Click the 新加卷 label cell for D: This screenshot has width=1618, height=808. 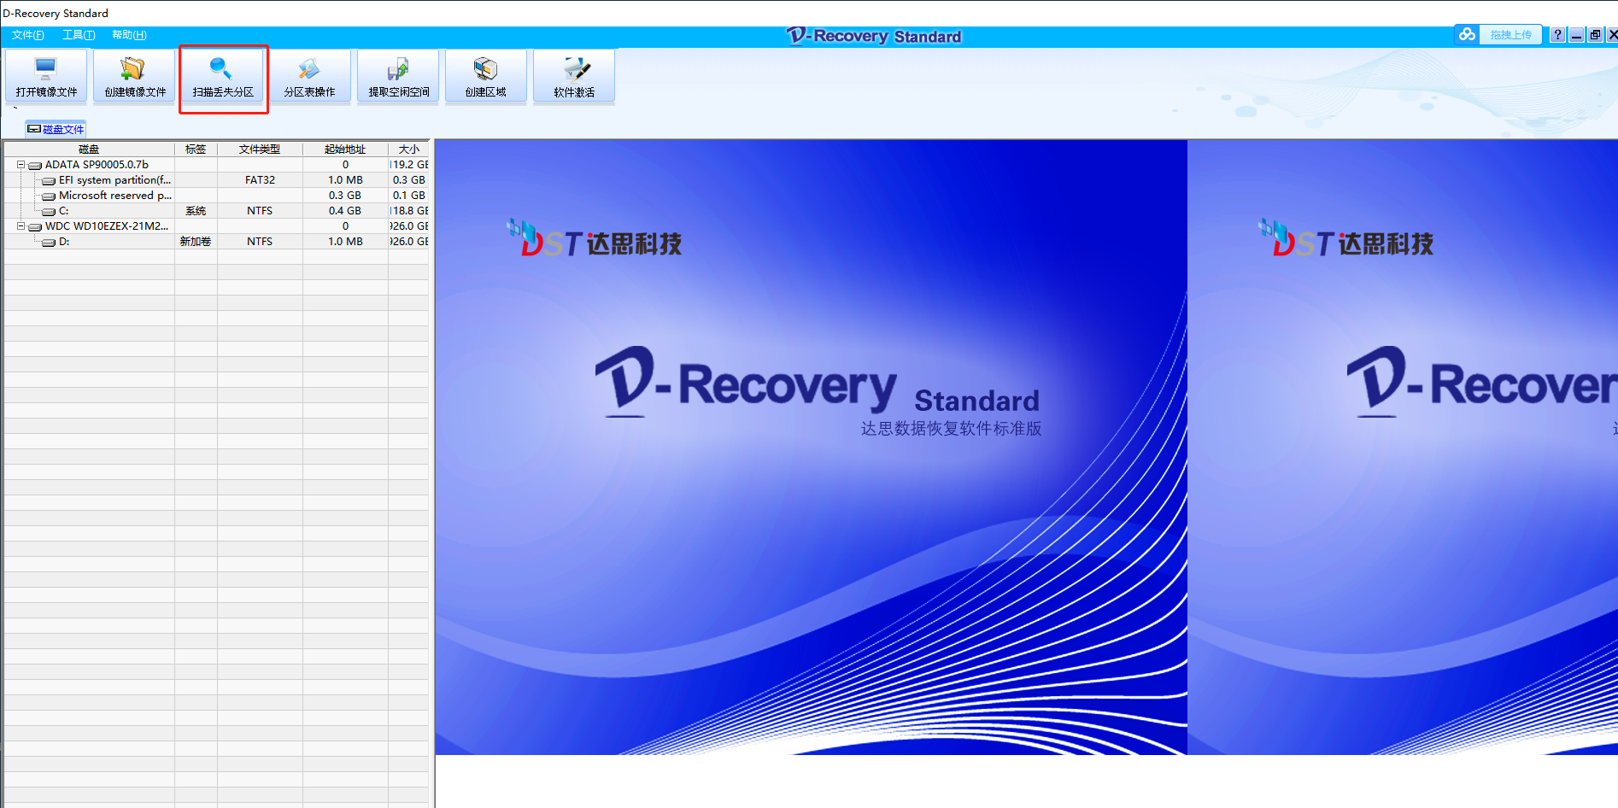pyautogui.click(x=196, y=242)
